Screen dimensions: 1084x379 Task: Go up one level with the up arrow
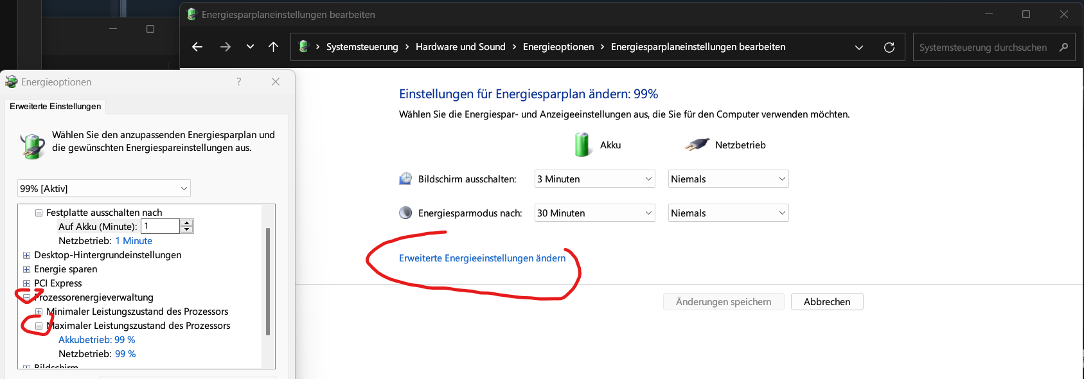pyautogui.click(x=273, y=47)
